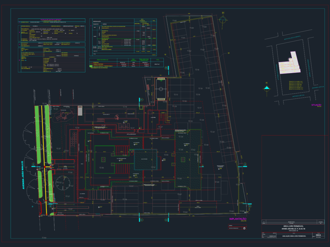Click the cyan north arrow beside situation map
The image size is (330, 247).
pyautogui.click(x=267, y=88)
